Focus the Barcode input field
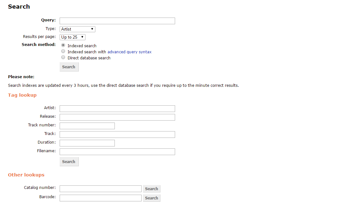This screenshot has width=362, height=202. [101, 198]
